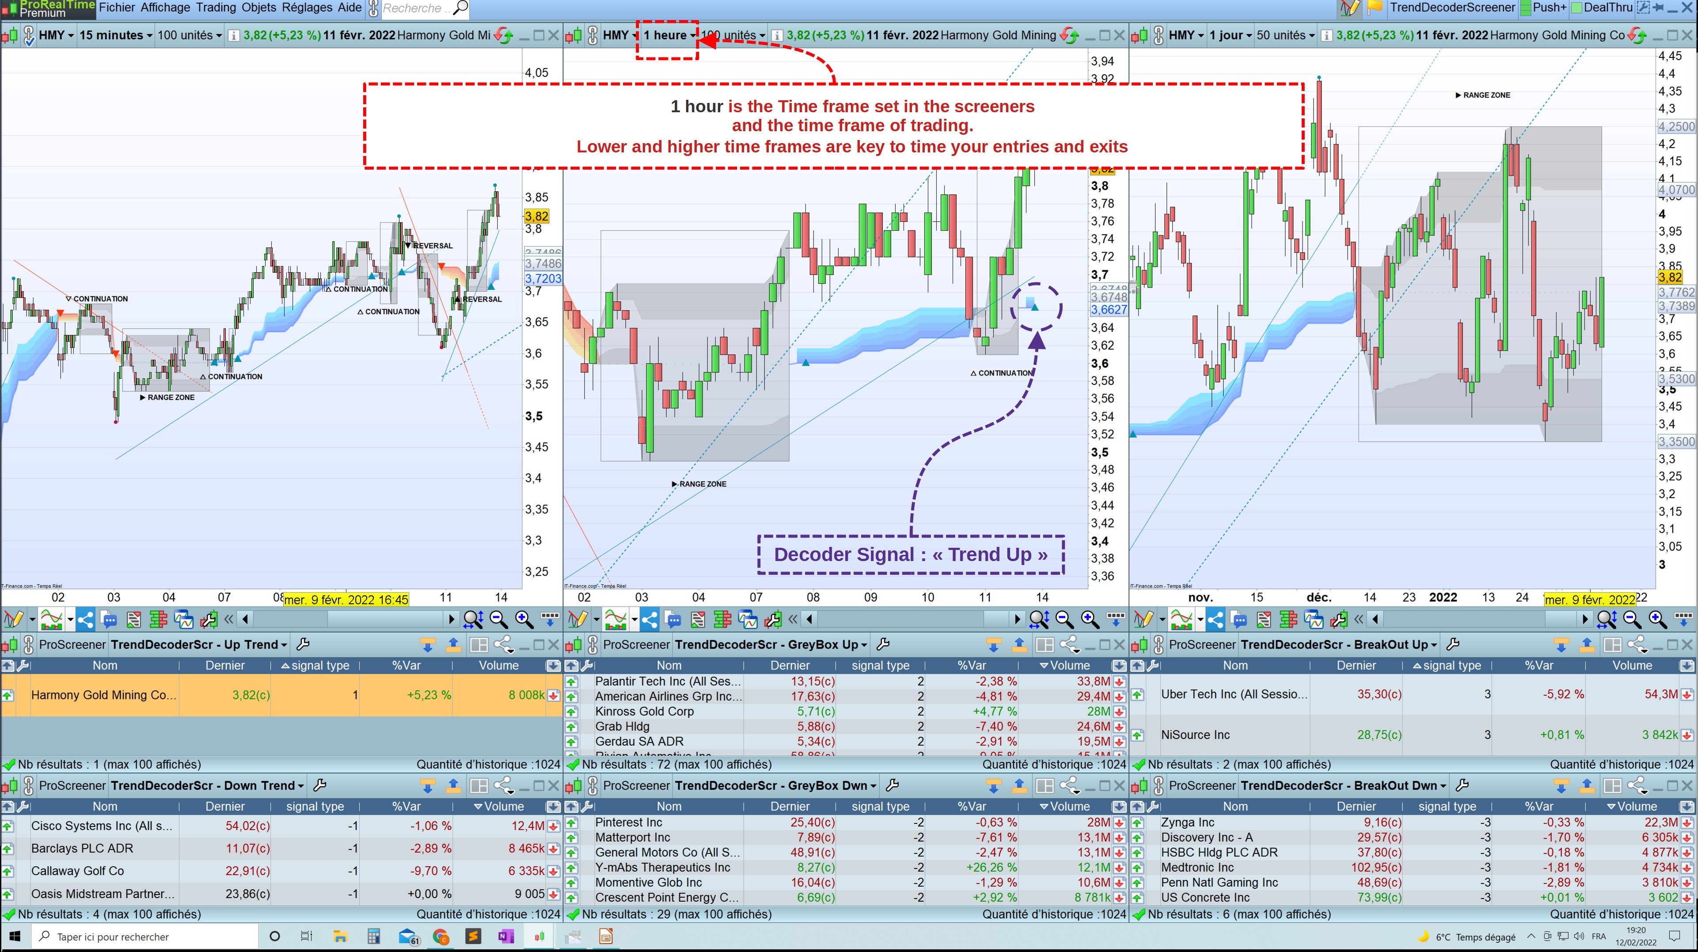Click the blue share icon under the 15-minute chart
The width and height of the screenshot is (1698, 952).
(85, 619)
